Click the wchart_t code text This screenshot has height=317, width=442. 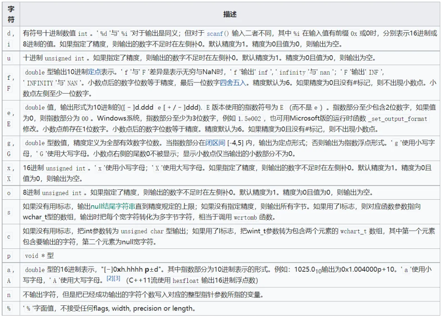click(353, 232)
